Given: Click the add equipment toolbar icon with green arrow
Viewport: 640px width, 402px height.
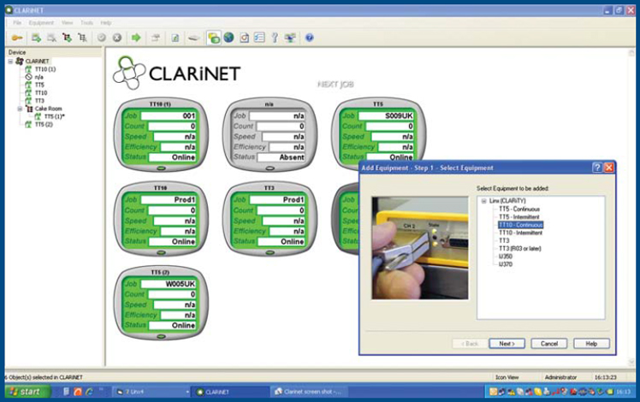Looking at the screenshot, I should point(36,38).
